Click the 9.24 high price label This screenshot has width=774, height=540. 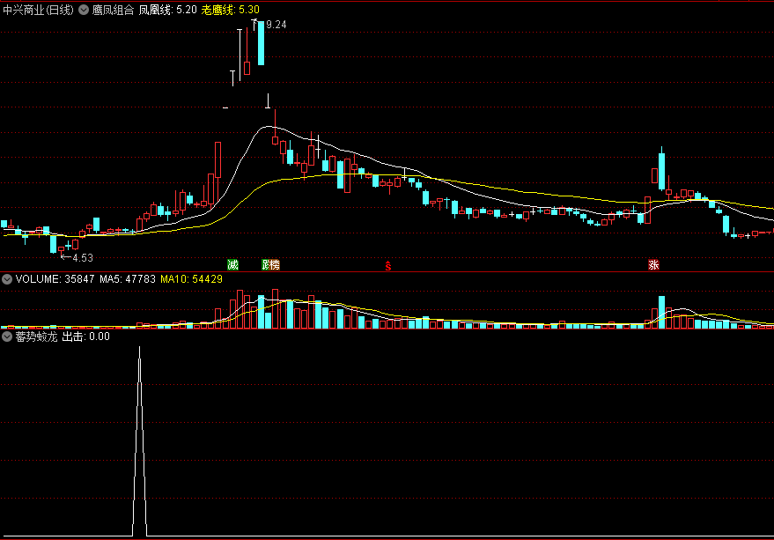[276, 25]
